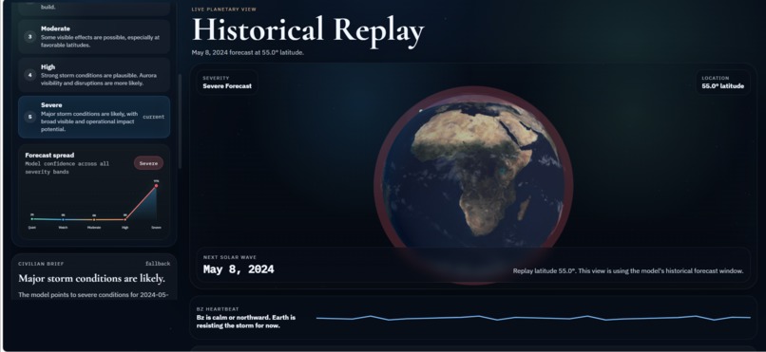The height and width of the screenshot is (352, 766).
Task: Click the 'May 8, 2024' solar wave date
Action: tap(239, 269)
